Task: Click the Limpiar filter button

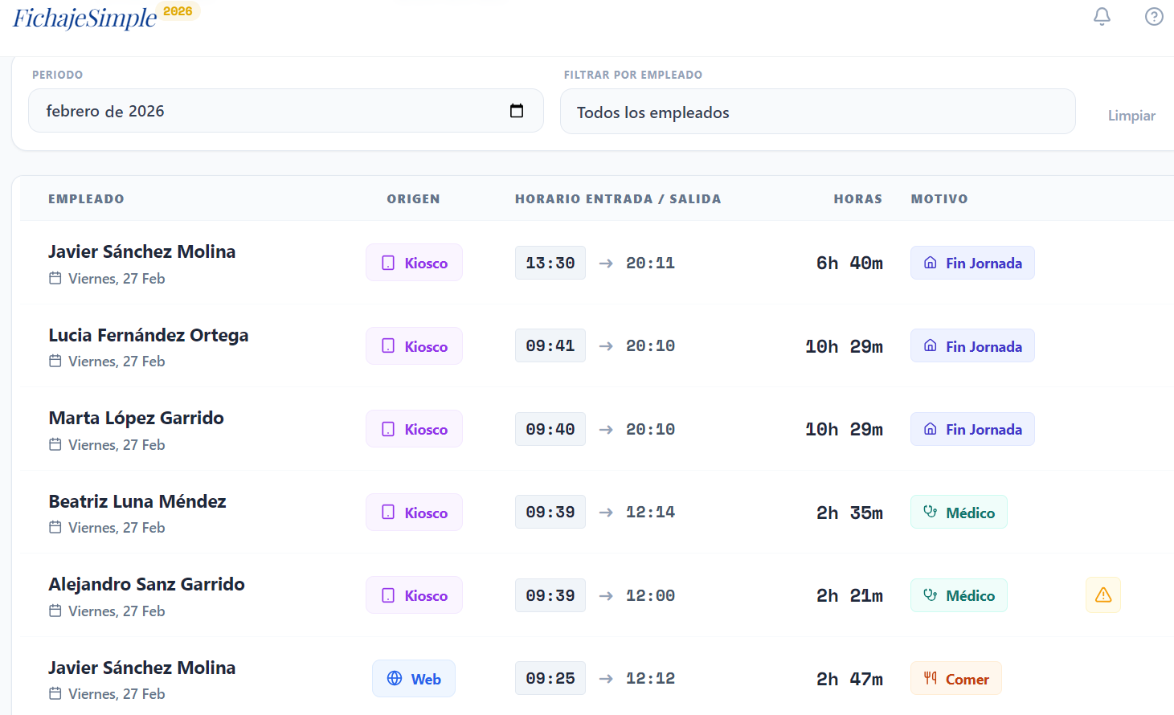Action: (x=1131, y=116)
